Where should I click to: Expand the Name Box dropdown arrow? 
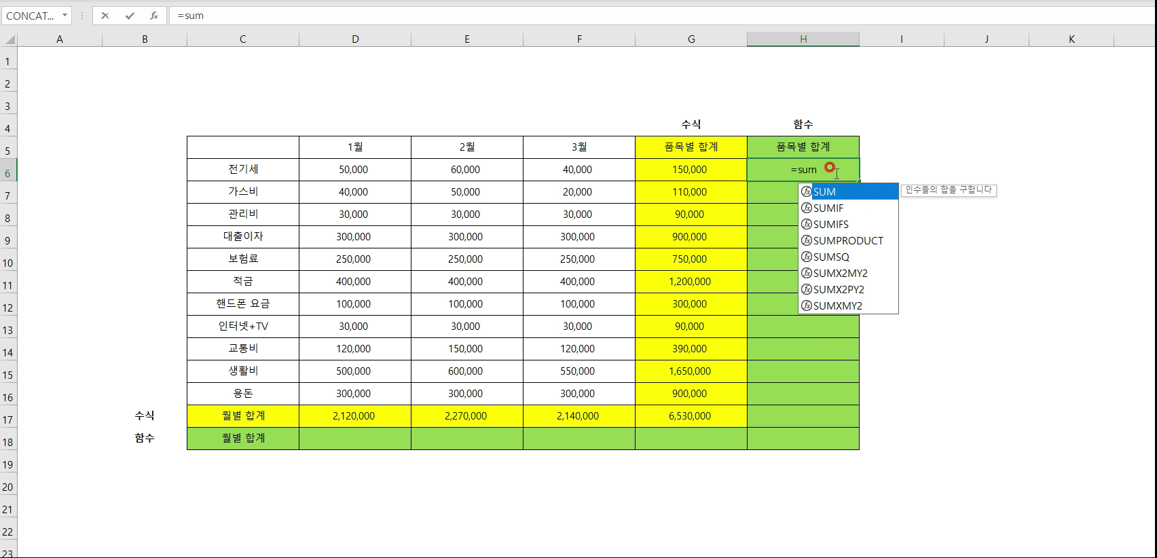pos(65,16)
